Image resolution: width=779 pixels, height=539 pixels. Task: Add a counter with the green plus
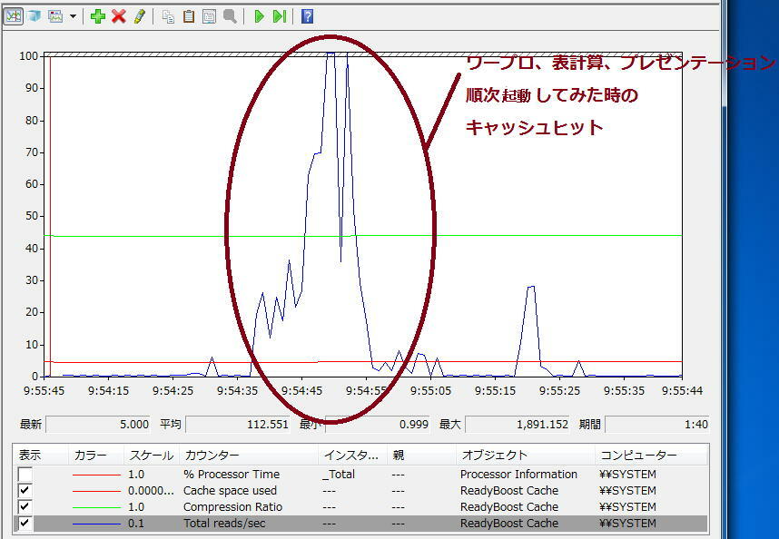point(98,16)
